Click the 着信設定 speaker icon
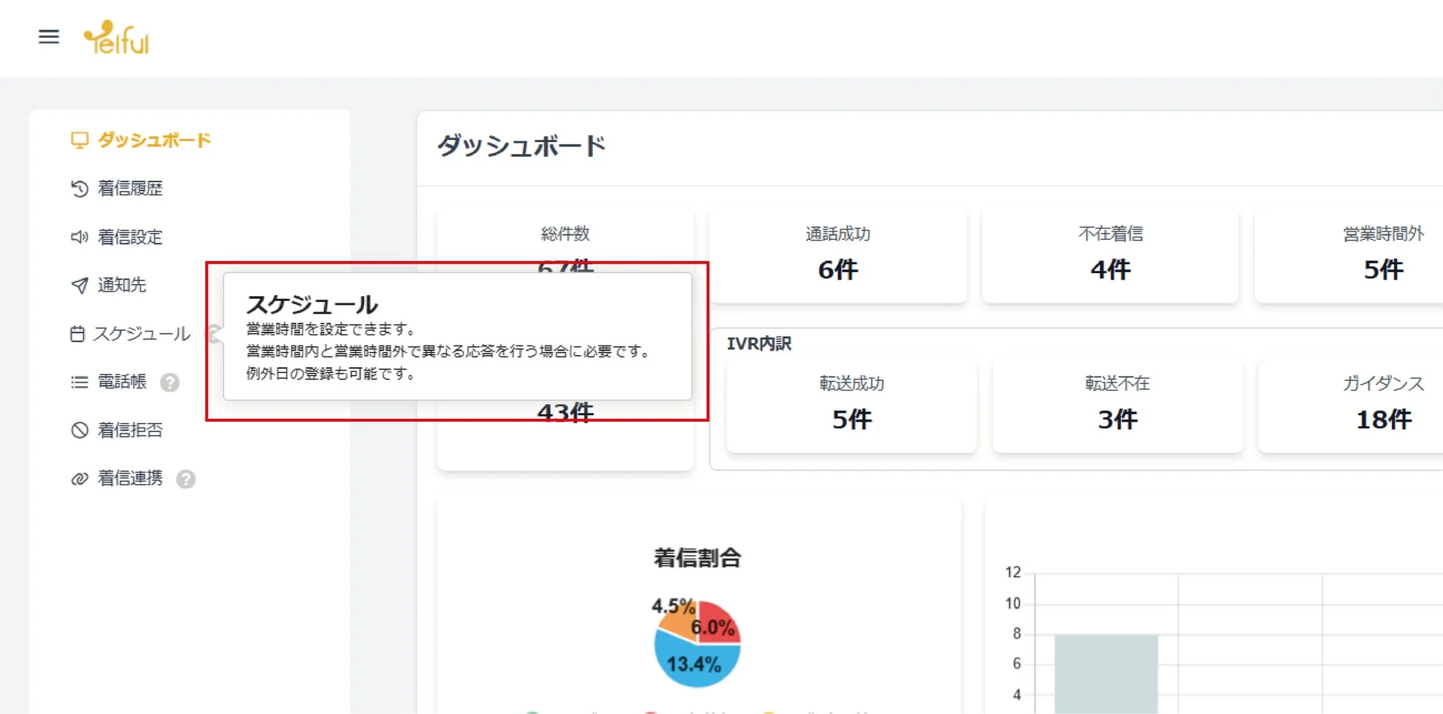Screen dimensions: 1443x714 (79, 237)
